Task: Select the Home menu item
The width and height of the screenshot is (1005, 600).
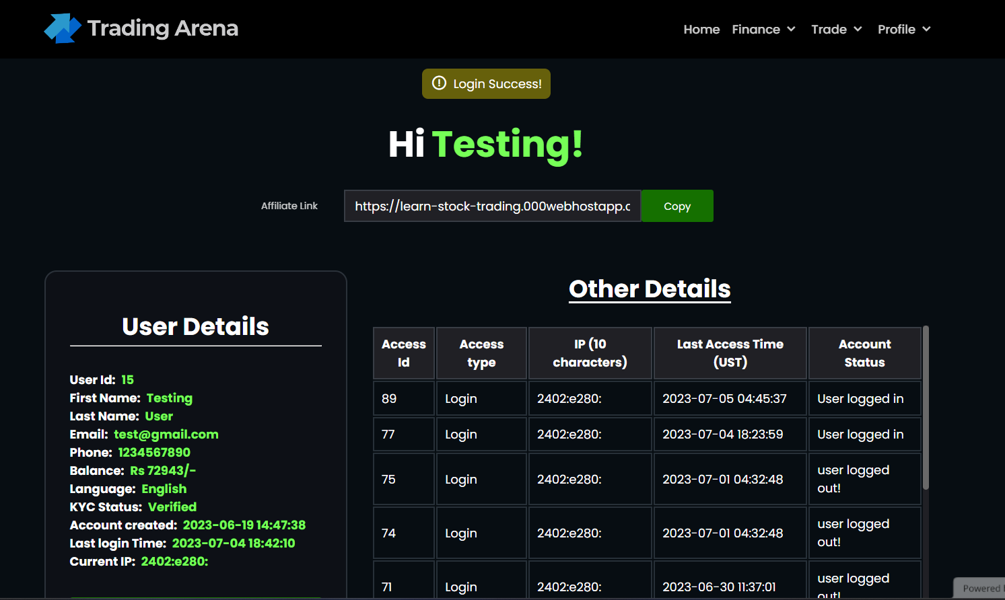Action: point(701,29)
